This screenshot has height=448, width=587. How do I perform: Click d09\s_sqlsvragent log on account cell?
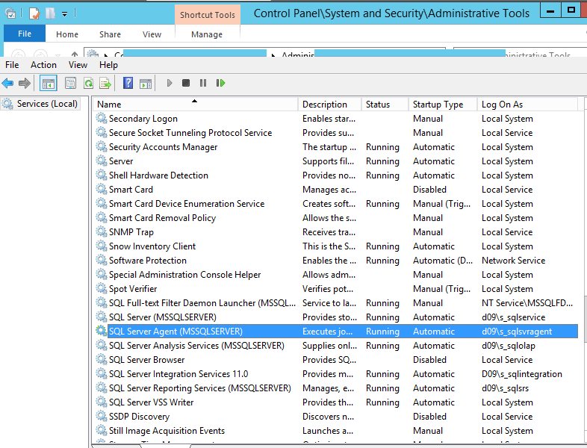coord(517,332)
